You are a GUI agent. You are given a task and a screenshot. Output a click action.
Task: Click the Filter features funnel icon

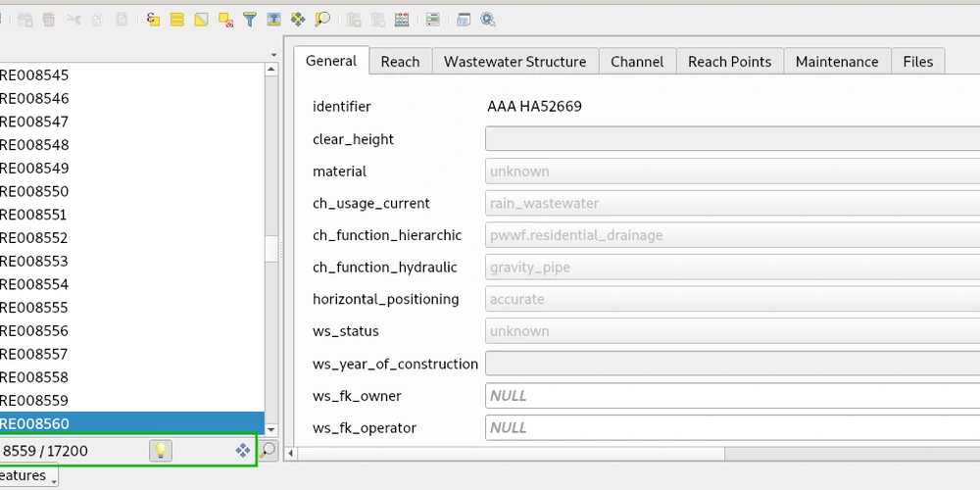point(250,19)
